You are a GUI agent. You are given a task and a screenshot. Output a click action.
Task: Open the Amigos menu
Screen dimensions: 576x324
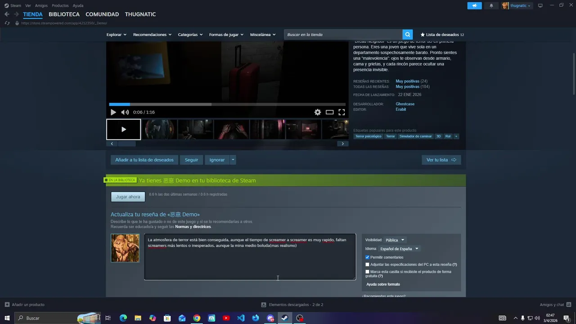(x=41, y=5)
